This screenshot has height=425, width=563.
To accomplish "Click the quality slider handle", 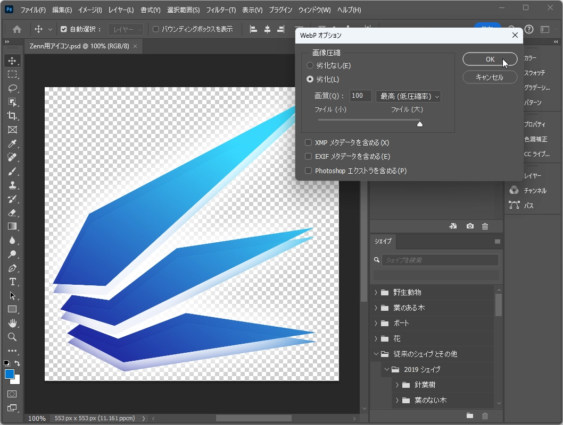I will tap(419, 124).
